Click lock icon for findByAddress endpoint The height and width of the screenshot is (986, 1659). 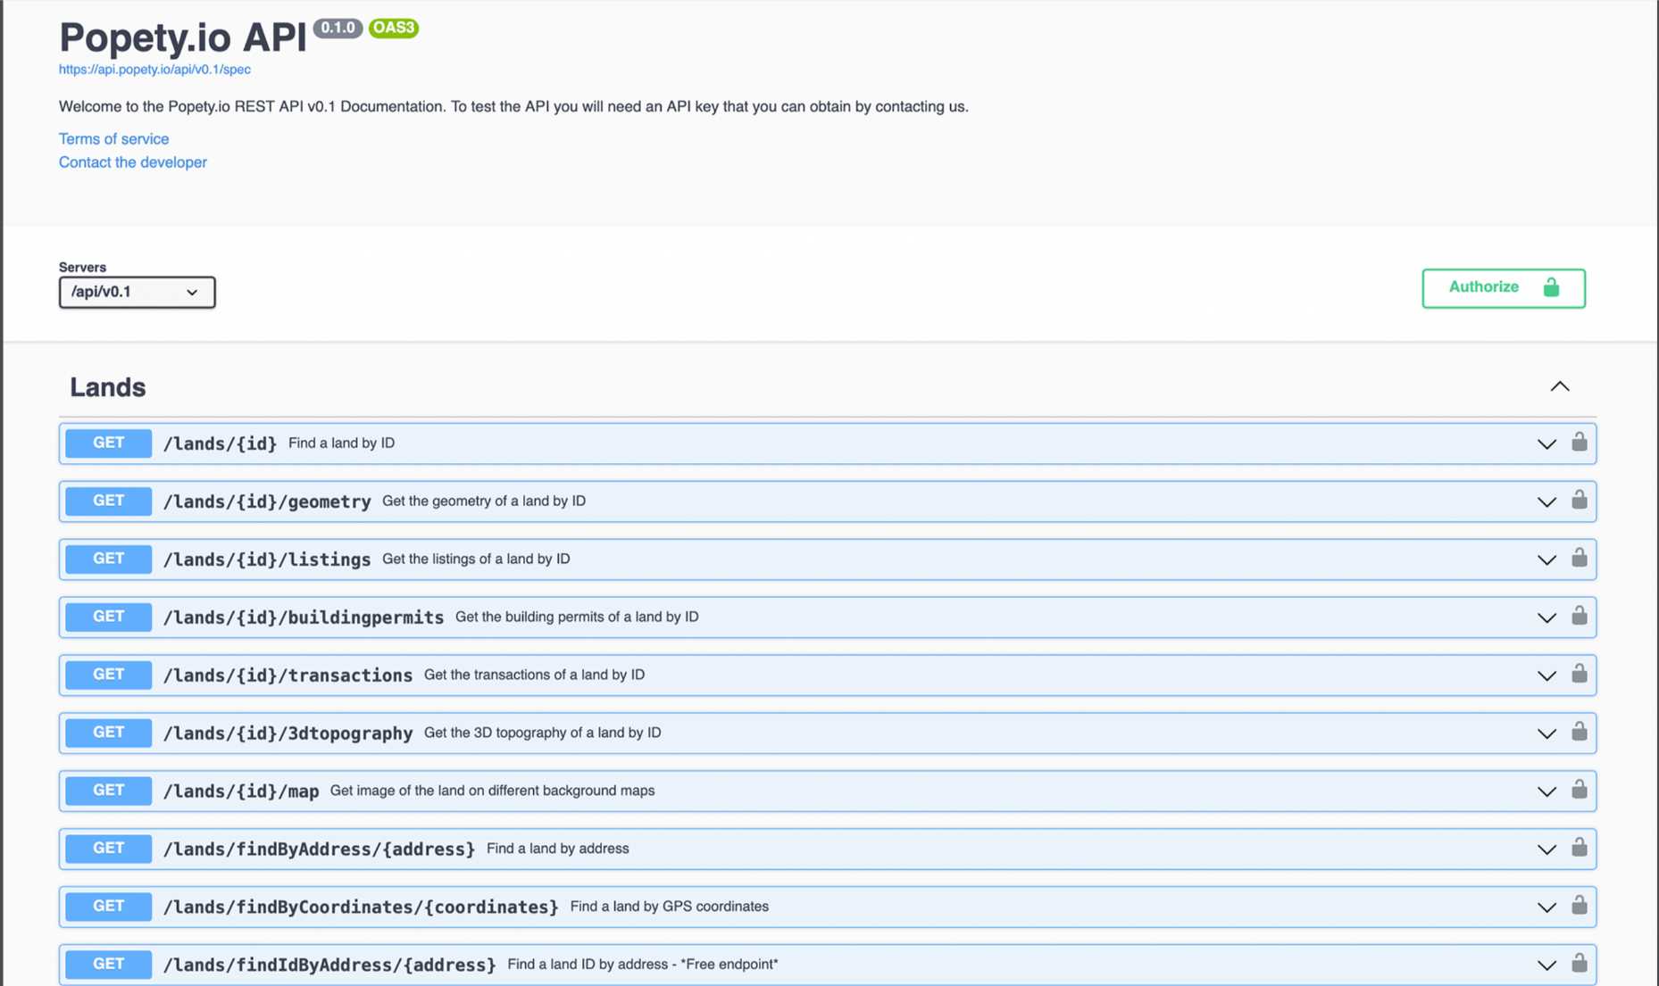(1579, 848)
